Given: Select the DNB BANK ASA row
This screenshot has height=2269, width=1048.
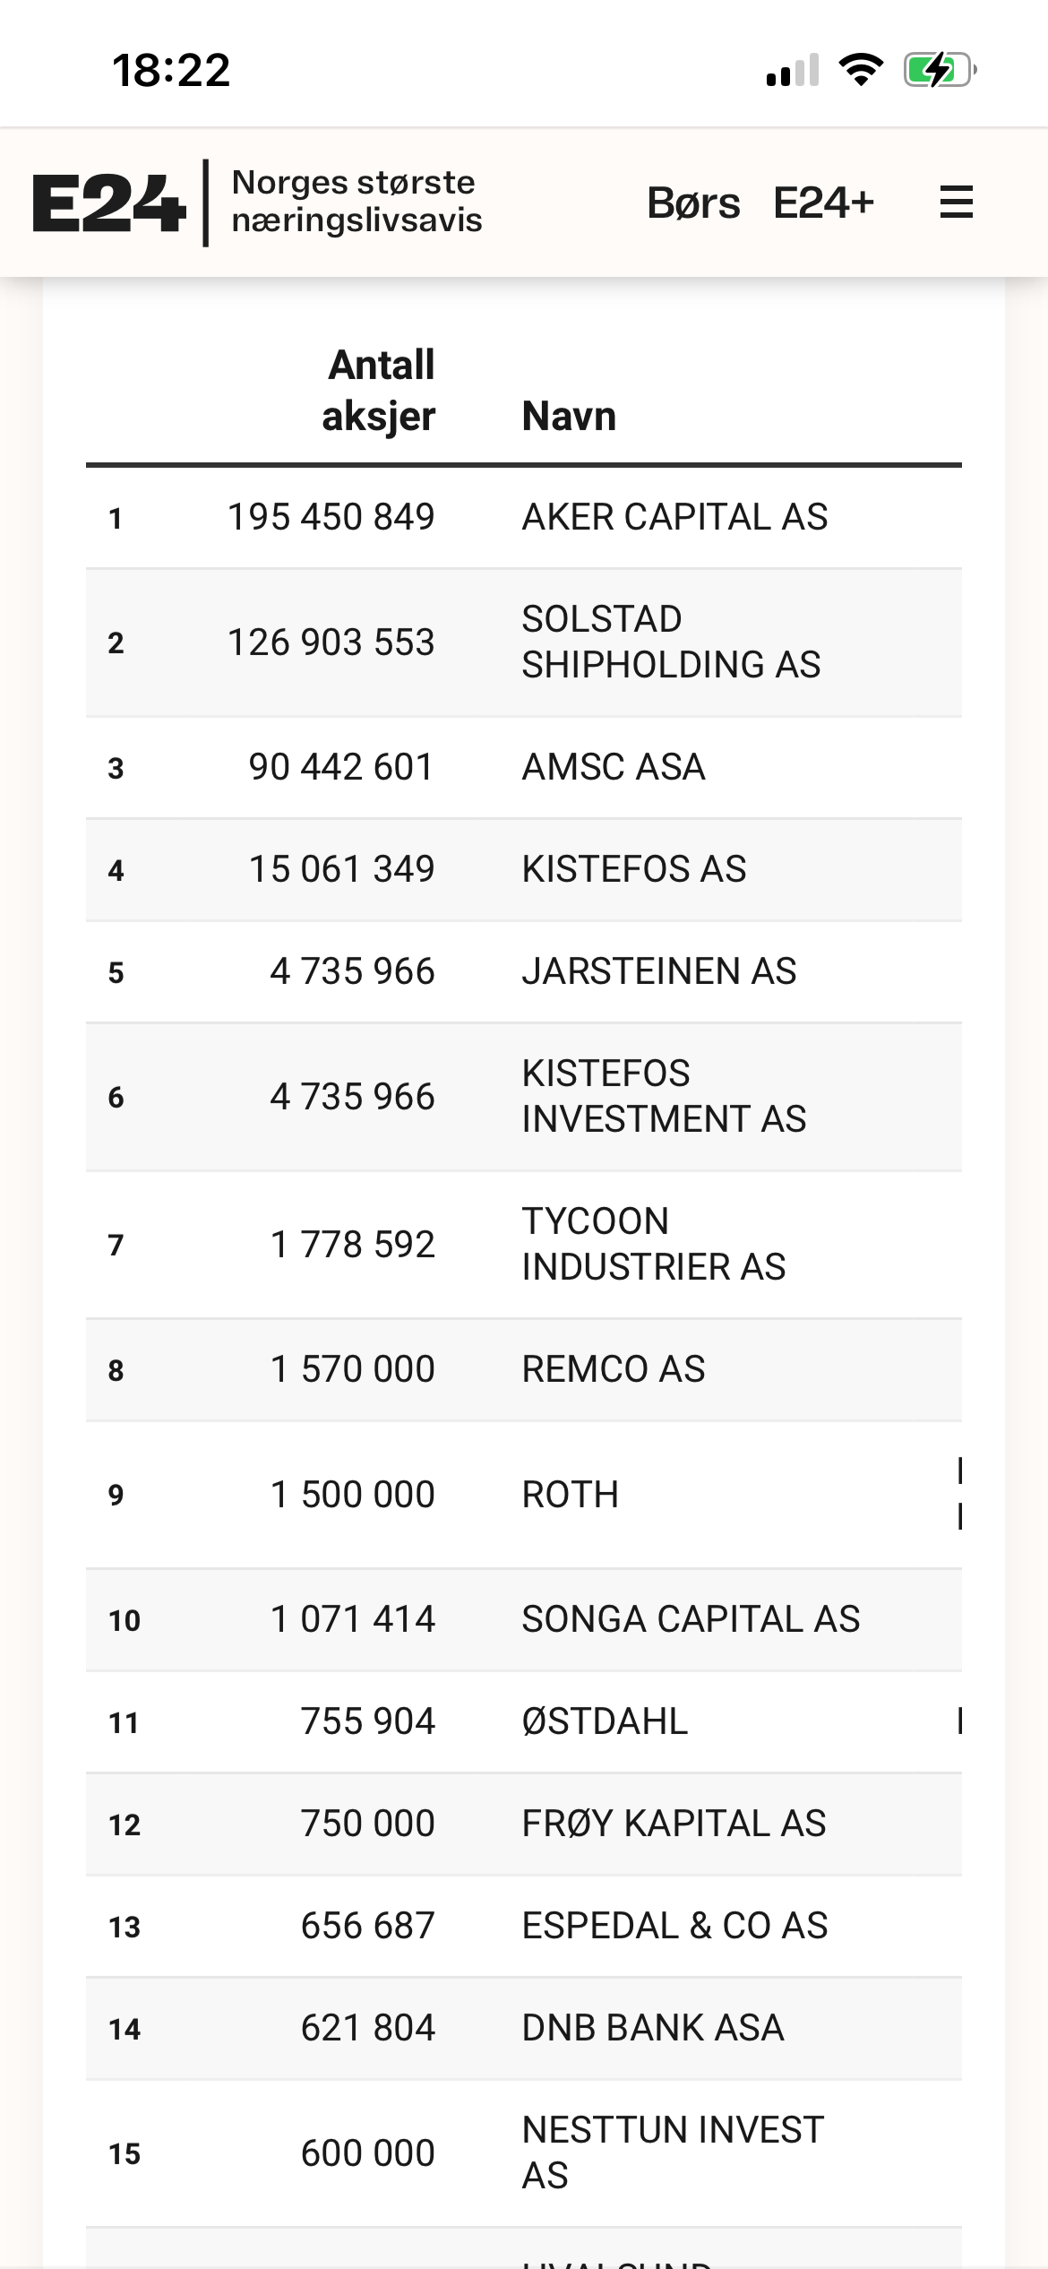Looking at the screenshot, I should click(x=524, y=2029).
